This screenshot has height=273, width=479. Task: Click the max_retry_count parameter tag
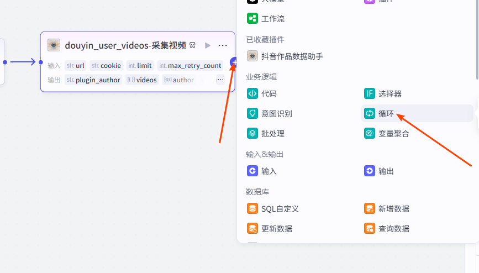(190, 65)
